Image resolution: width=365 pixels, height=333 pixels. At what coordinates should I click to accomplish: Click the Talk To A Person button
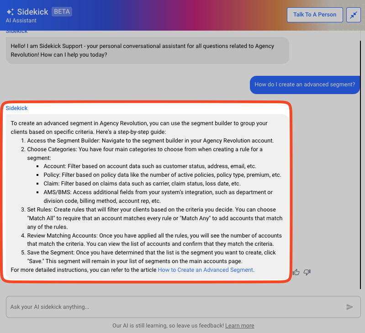315,15
